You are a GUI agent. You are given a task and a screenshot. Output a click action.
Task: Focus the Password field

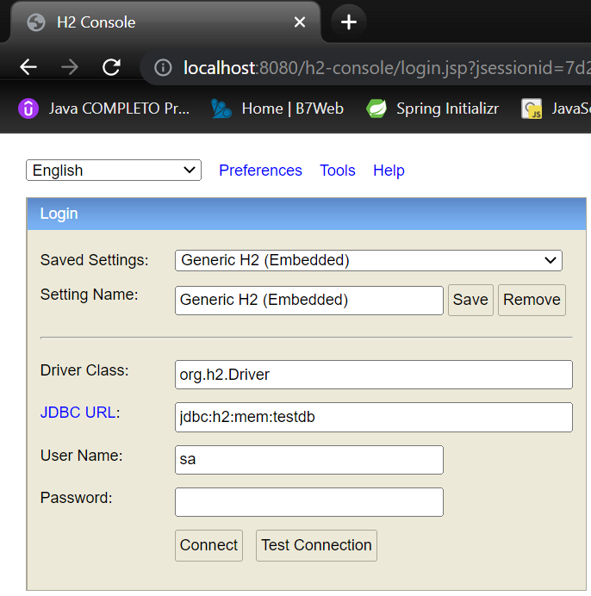[308, 502]
